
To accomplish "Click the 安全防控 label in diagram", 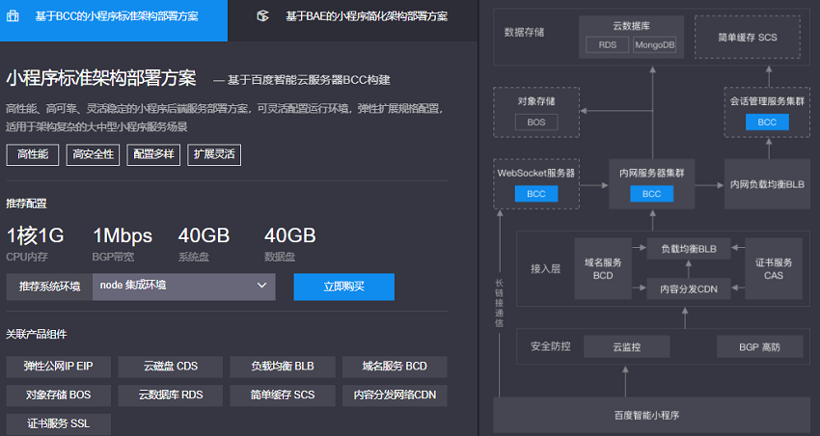I will click(551, 346).
